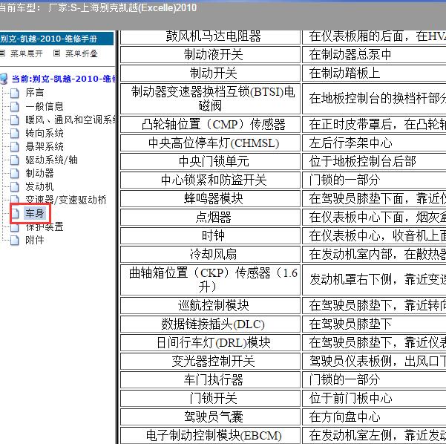Click the 时钟 cell
The height and width of the screenshot is (444, 446).
[x=210, y=235]
